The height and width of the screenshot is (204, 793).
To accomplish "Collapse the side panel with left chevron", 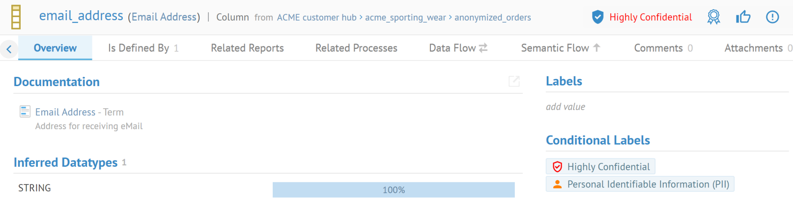I will pyautogui.click(x=9, y=48).
